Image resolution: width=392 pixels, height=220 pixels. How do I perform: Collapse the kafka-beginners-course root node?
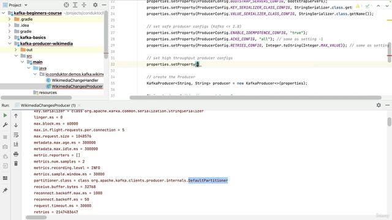click(x=4, y=13)
